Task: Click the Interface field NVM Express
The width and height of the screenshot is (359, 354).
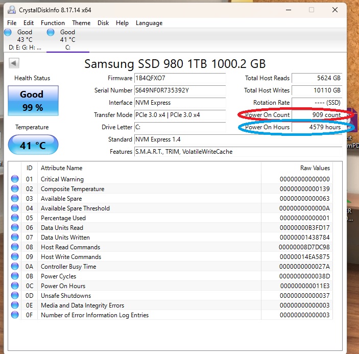Action: pyautogui.click(x=180, y=103)
